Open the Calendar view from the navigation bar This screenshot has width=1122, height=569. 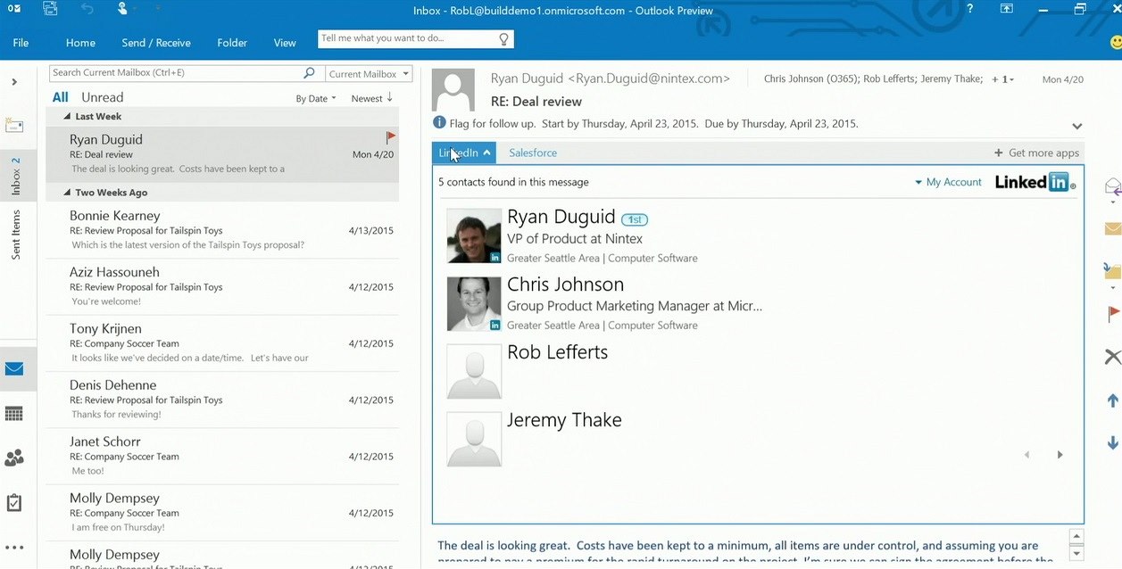(14, 414)
